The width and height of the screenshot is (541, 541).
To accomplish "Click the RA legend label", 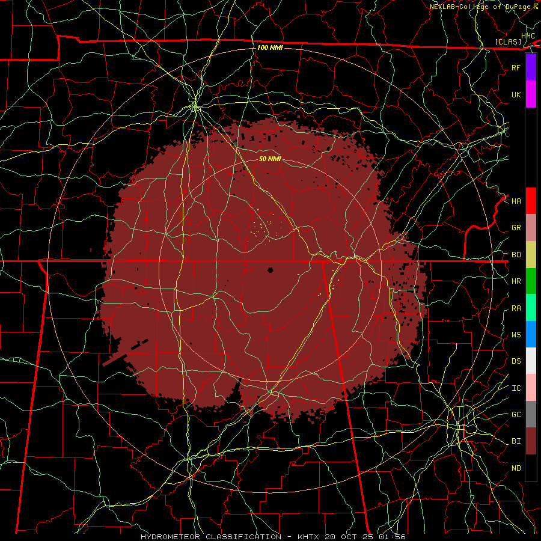I will tap(516, 308).
